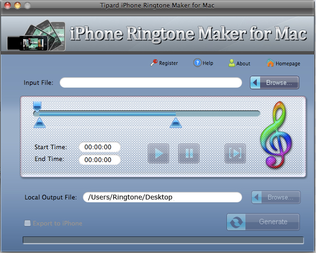316x253 pixels.
Task: Click the Register key icon
Action: coord(154,63)
